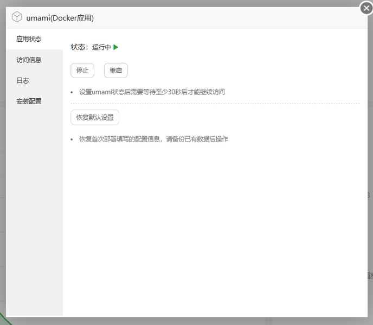373x325 pixels.
Task: Restart umami using the 重启 button
Action: [115, 71]
